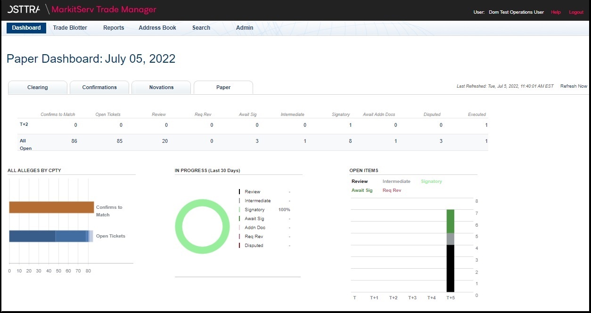Click the Open Tickets column header
This screenshot has height=313, width=591.
pyautogui.click(x=108, y=115)
